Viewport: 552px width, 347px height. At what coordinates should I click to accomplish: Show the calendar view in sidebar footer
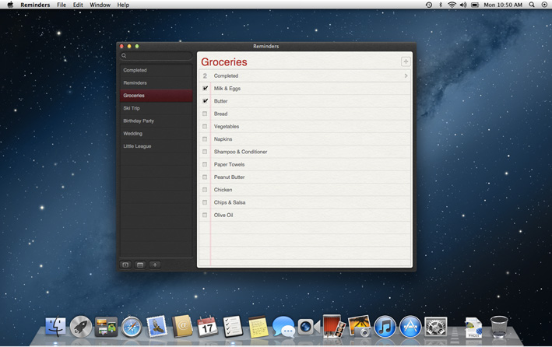point(140,265)
